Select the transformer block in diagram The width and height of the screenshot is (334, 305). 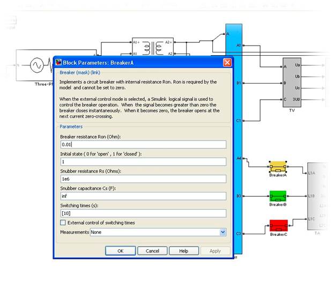[x=153, y=48]
